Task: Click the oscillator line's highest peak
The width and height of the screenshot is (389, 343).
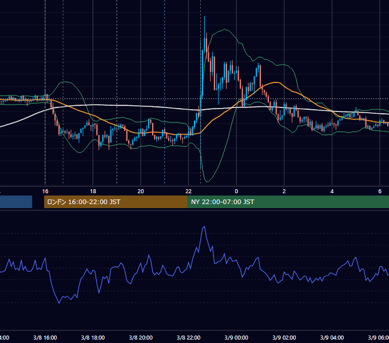Action: tap(204, 226)
